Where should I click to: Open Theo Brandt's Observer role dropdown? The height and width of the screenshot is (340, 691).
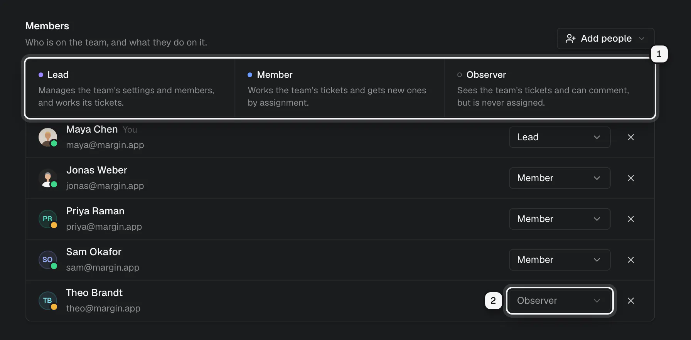tap(560, 301)
